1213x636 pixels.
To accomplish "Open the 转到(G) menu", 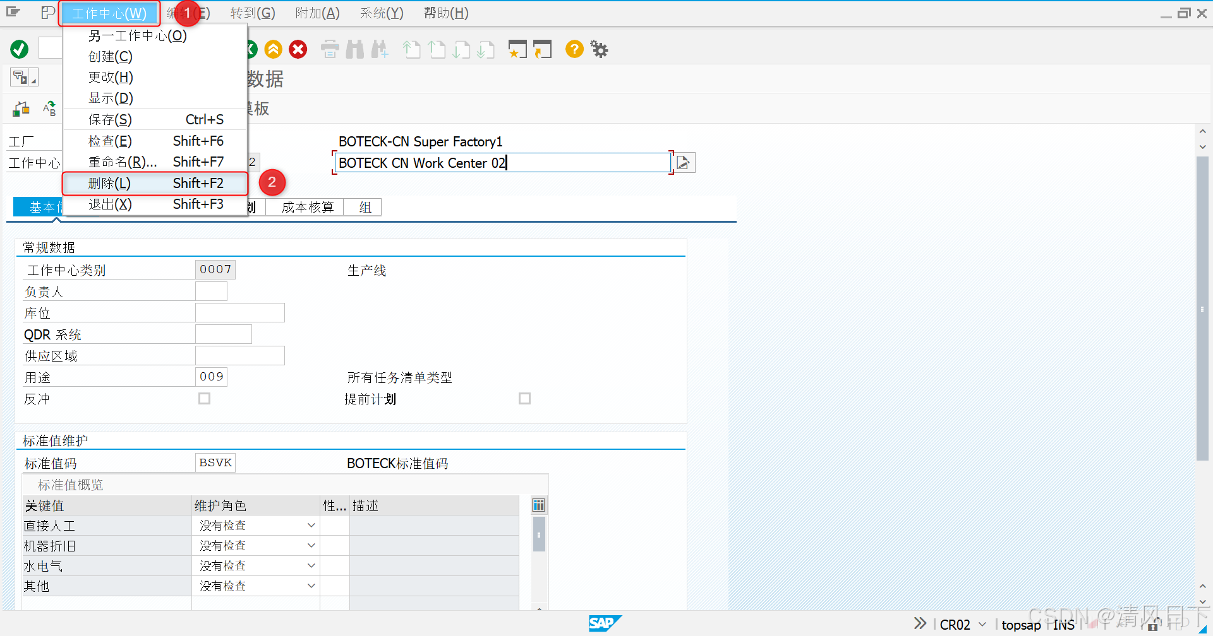I will click(253, 13).
